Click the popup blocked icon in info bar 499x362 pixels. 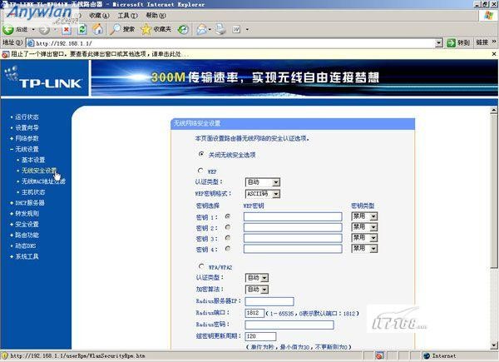5,54
